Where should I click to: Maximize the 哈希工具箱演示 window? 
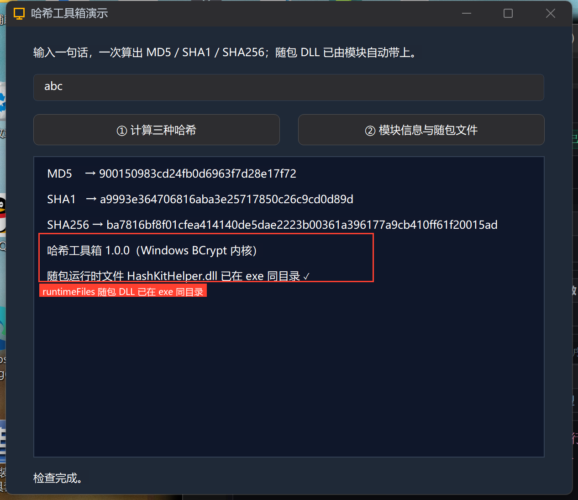[x=508, y=14]
